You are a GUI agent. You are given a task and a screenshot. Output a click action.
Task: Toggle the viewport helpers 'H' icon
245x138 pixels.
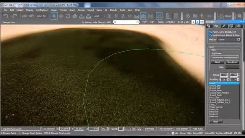point(198,22)
